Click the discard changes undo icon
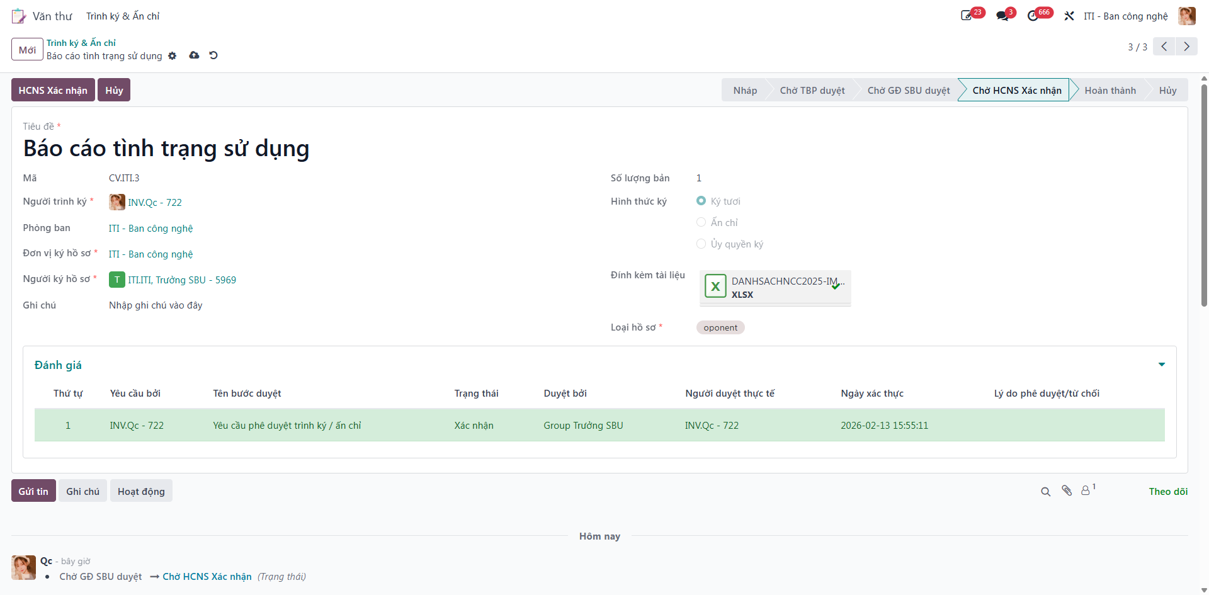 [213, 55]
